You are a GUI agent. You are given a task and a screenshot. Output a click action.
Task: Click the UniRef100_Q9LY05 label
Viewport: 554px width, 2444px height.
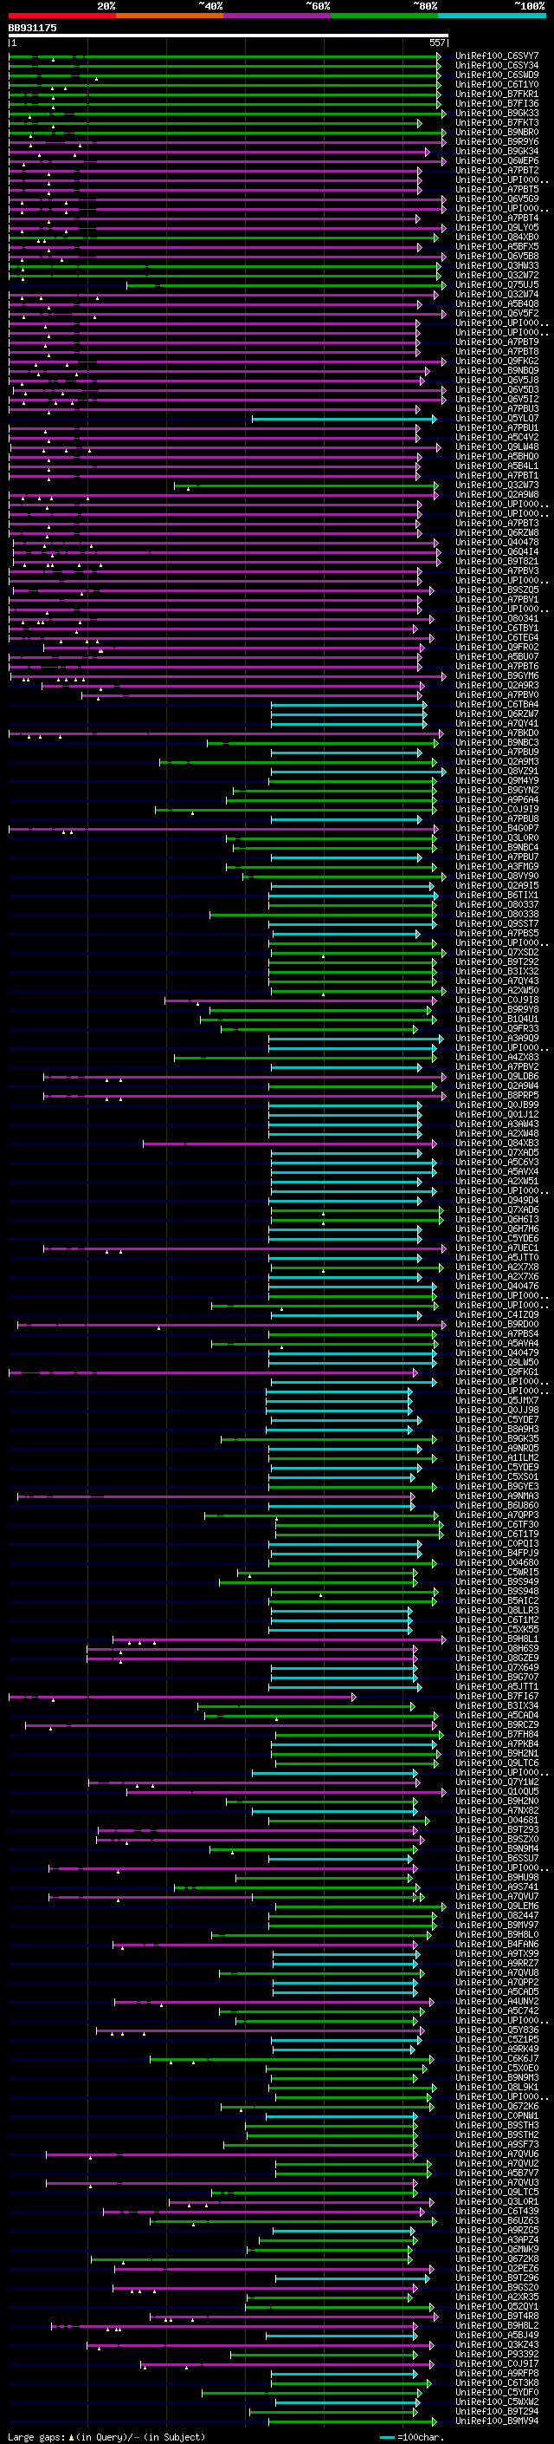tap(496, 228)
